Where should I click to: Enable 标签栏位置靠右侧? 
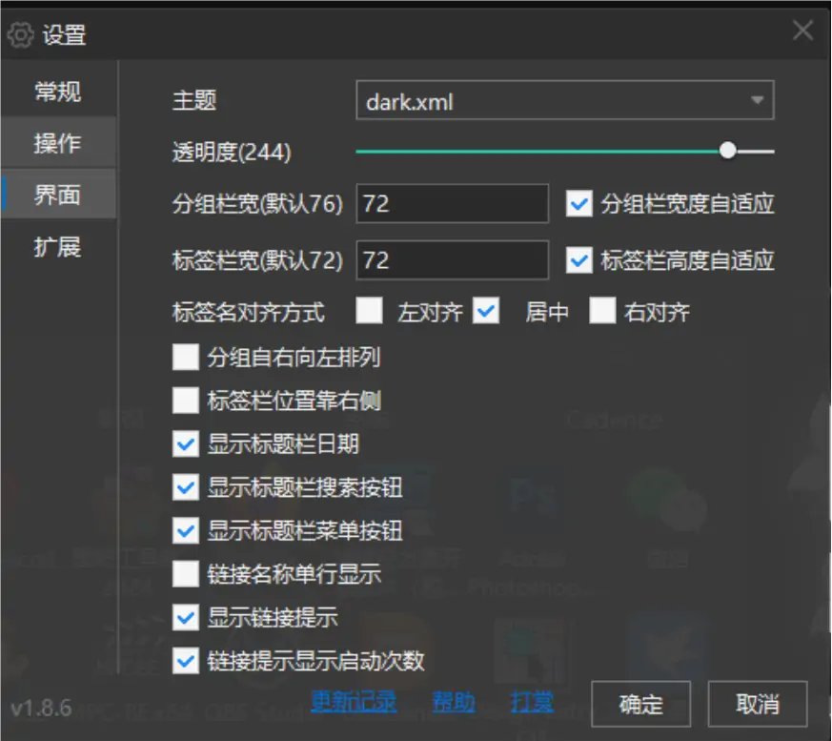186,401
